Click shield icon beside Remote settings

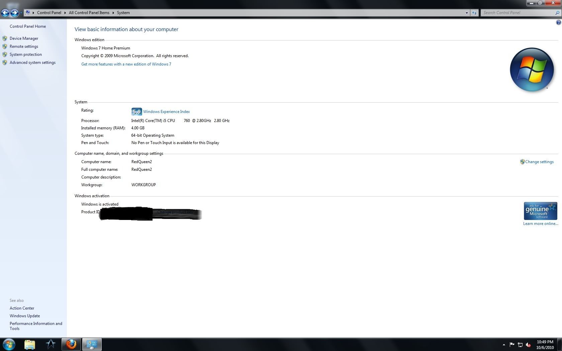coord(5,46)
